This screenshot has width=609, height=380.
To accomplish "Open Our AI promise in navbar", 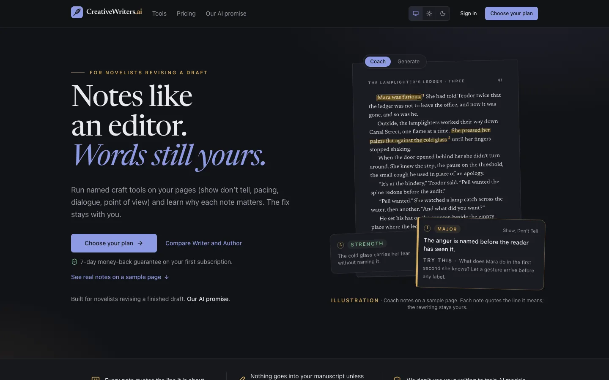I will coord(226,14).
